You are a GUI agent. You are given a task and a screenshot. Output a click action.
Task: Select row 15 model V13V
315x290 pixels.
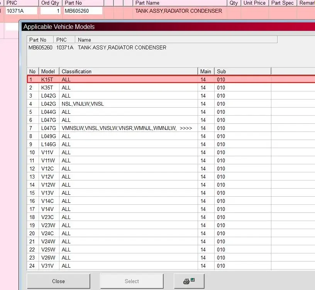coord(171,193)
